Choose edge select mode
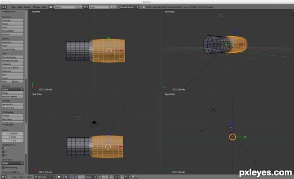Image resolution: width=294 pixels, height=179 pixels. click(103, 177)
